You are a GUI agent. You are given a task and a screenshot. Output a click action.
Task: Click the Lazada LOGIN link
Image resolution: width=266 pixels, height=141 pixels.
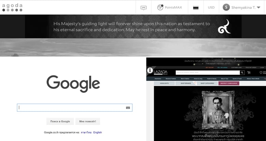click(262, 67)
